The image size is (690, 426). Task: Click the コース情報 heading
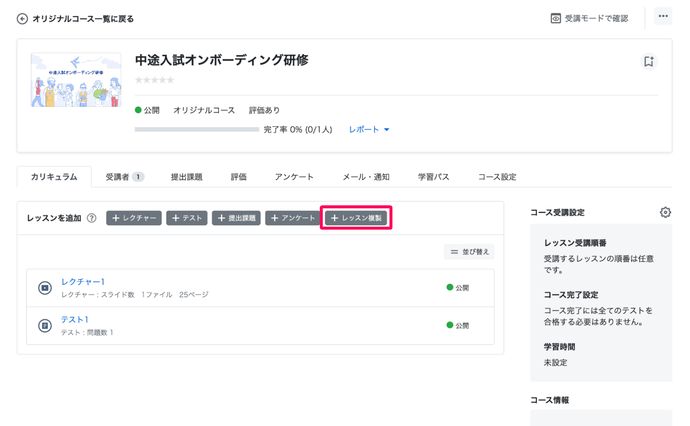pos(549,400)
